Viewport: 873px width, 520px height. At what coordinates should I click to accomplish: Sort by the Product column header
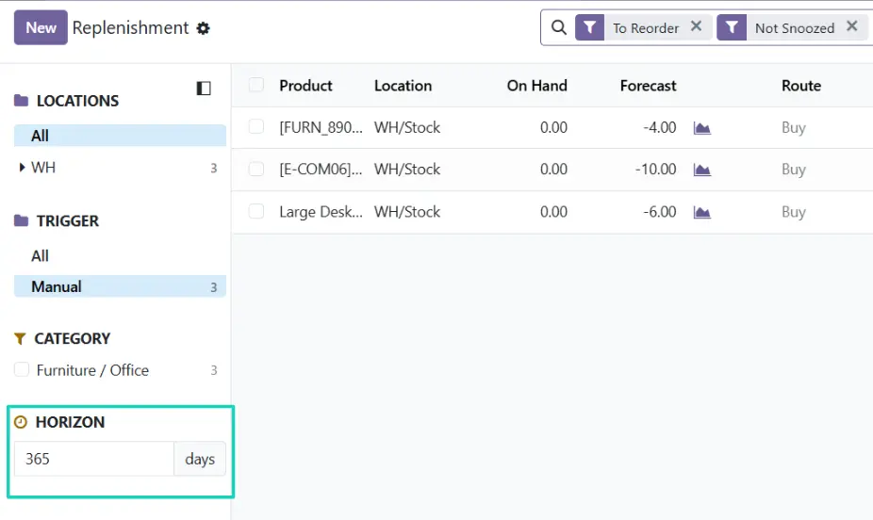click(x=305, y=86)
